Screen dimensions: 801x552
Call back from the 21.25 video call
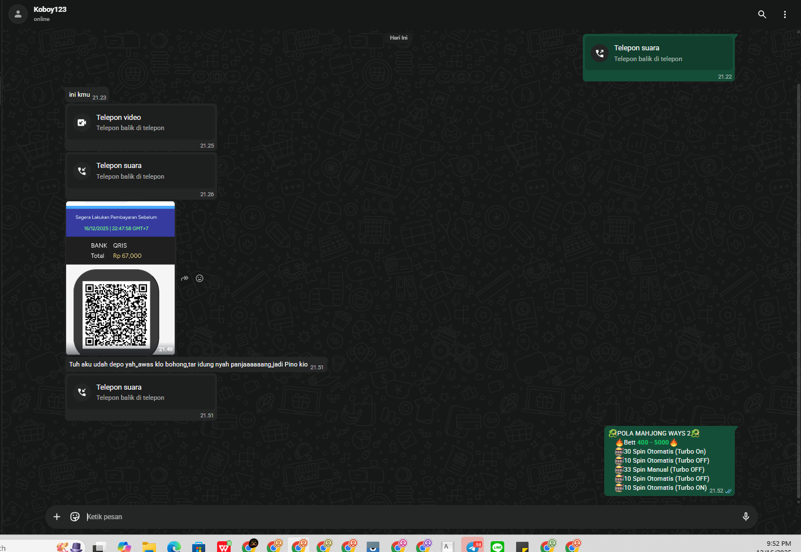pyautogui.click(x=141, y=123)
